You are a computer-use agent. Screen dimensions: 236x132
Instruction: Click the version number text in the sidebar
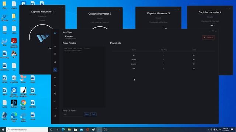[55, 108]
